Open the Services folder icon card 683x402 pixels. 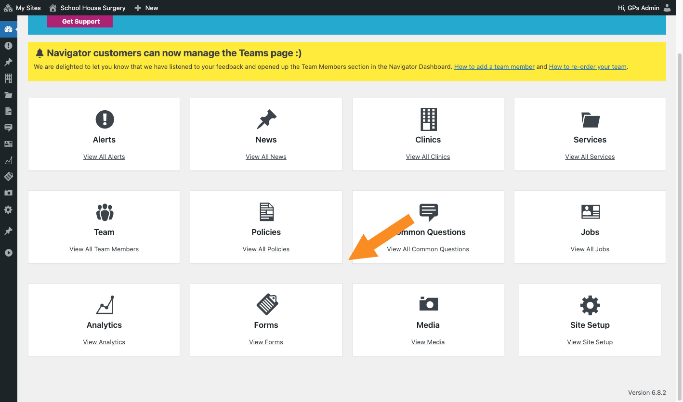(x=590, y=120)
